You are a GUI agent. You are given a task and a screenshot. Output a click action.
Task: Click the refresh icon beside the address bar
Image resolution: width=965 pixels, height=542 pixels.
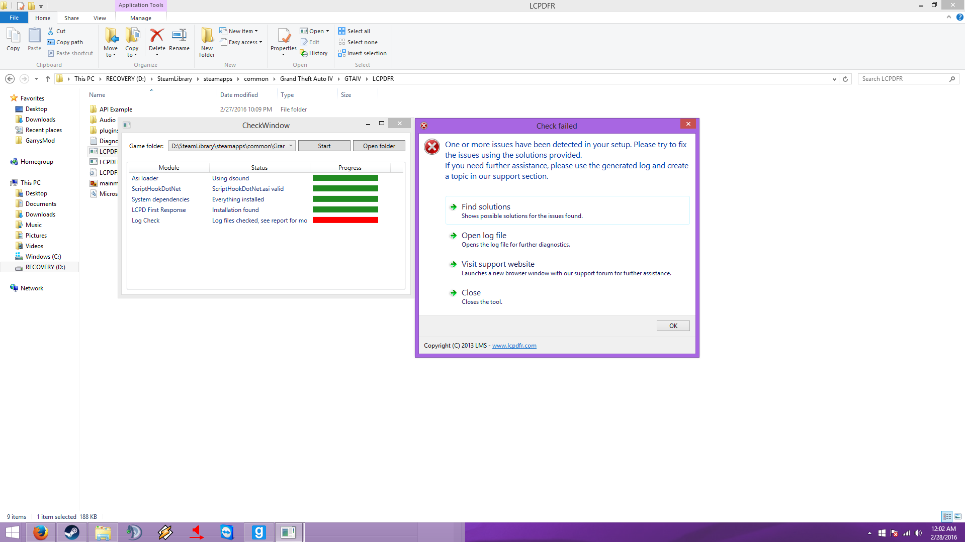click(845, 79)
